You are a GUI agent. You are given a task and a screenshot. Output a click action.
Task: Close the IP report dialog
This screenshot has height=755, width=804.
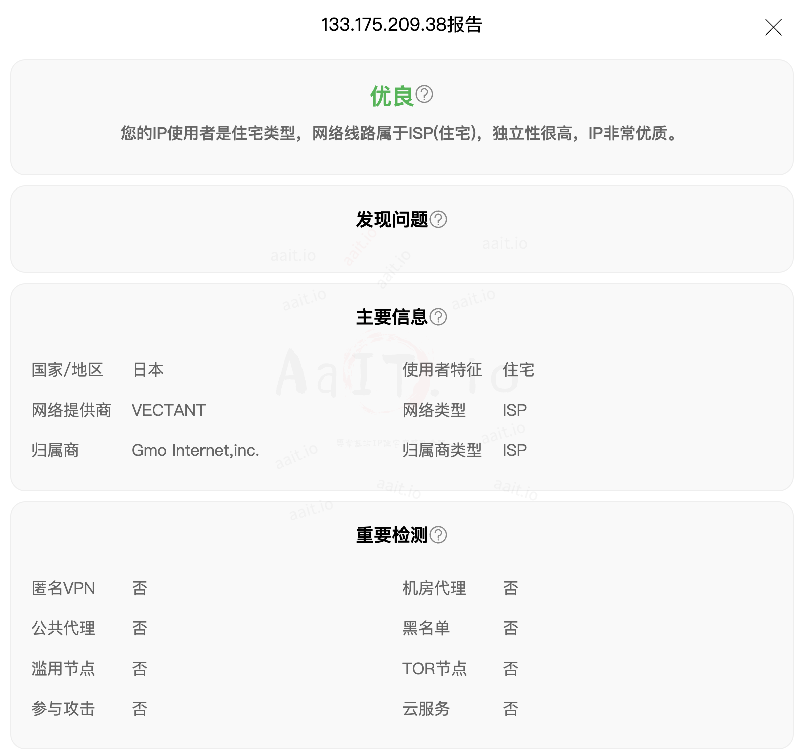(773, 27)
